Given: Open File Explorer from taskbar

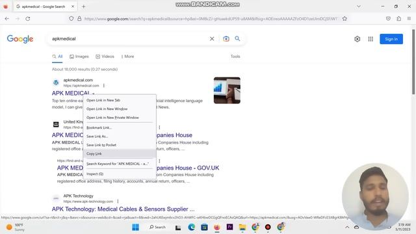Looking at the screenshot, I should click(x=242, y=227).
